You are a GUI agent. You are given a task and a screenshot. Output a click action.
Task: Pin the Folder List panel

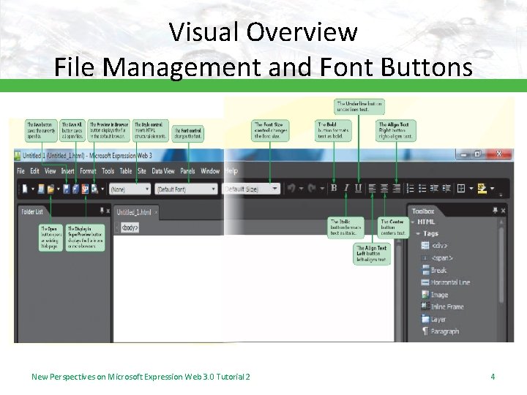102,211
